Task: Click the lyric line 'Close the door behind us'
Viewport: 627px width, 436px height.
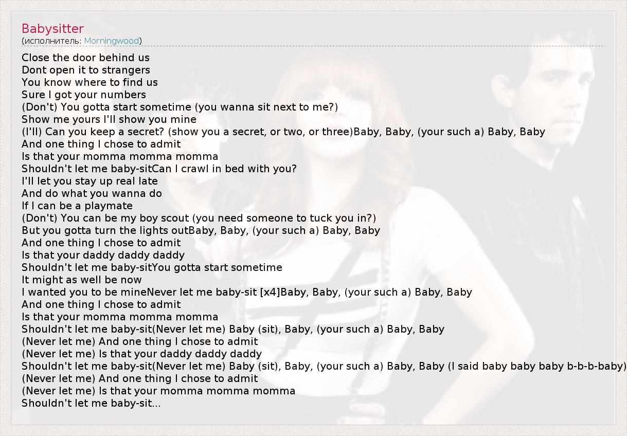Action: tap(85, 58)
